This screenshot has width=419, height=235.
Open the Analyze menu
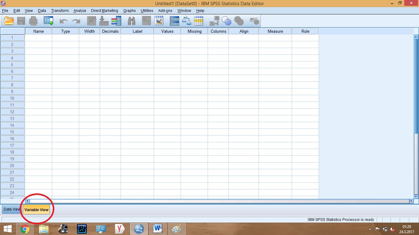(x=80, y=11)
